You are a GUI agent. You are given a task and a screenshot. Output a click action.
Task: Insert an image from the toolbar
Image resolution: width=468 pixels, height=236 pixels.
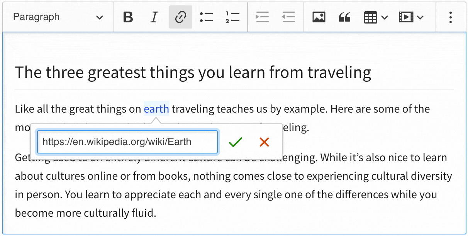(319, 17)
